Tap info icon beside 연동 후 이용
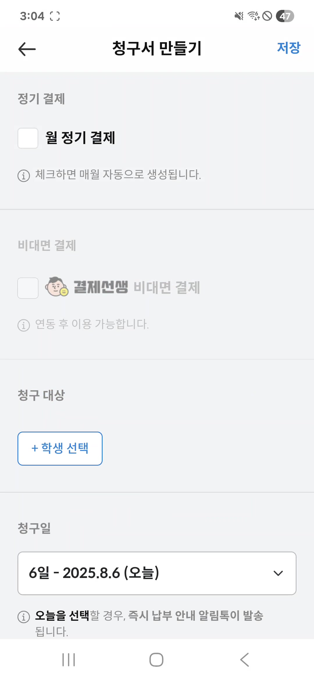 pos(24,325)
